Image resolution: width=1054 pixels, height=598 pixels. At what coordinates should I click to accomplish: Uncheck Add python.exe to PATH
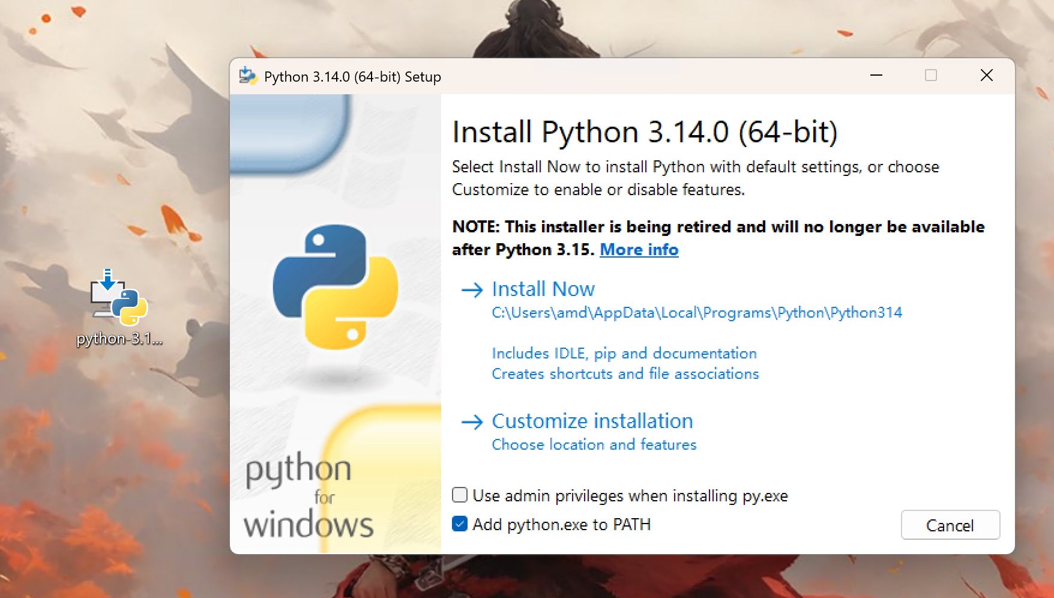click(460, 524)
